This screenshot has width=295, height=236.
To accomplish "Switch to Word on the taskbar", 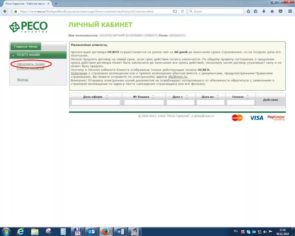I will tap(120, 231).
